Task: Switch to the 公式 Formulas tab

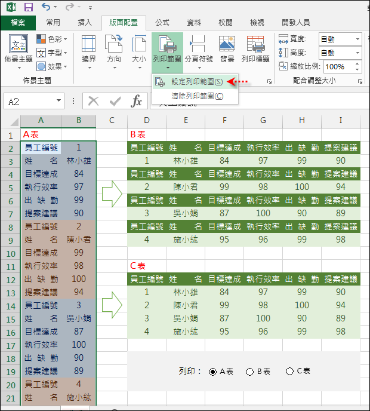Action: [x=162, y=23]
